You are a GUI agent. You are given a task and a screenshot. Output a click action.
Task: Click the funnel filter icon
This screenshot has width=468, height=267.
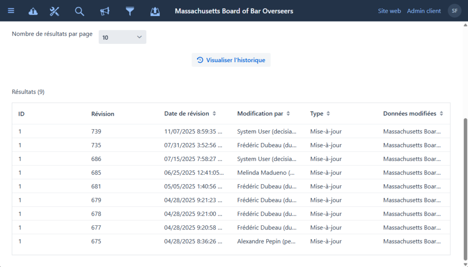(x=130, y=11)
